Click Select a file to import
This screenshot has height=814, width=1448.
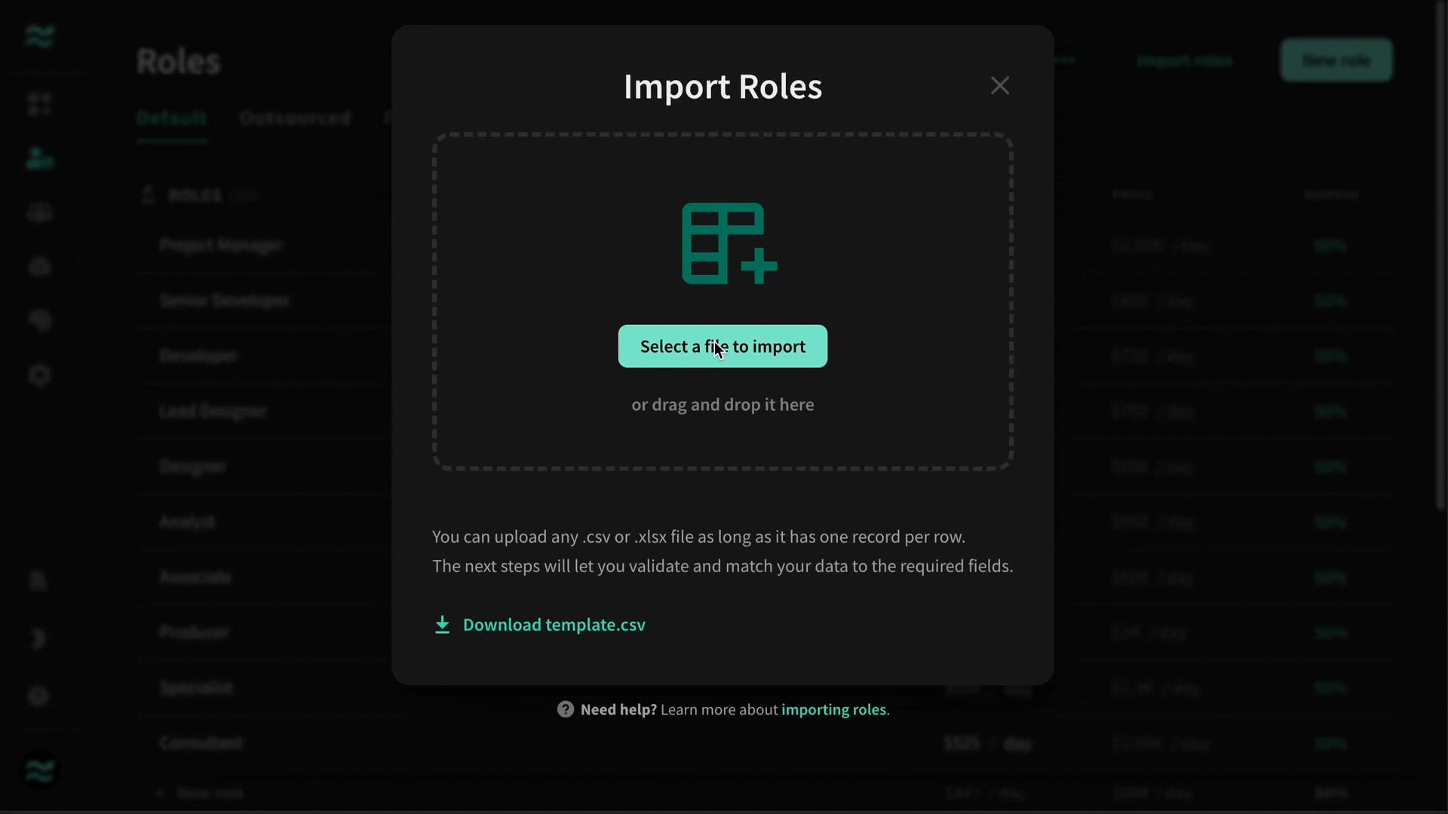(x=722, y=346)
